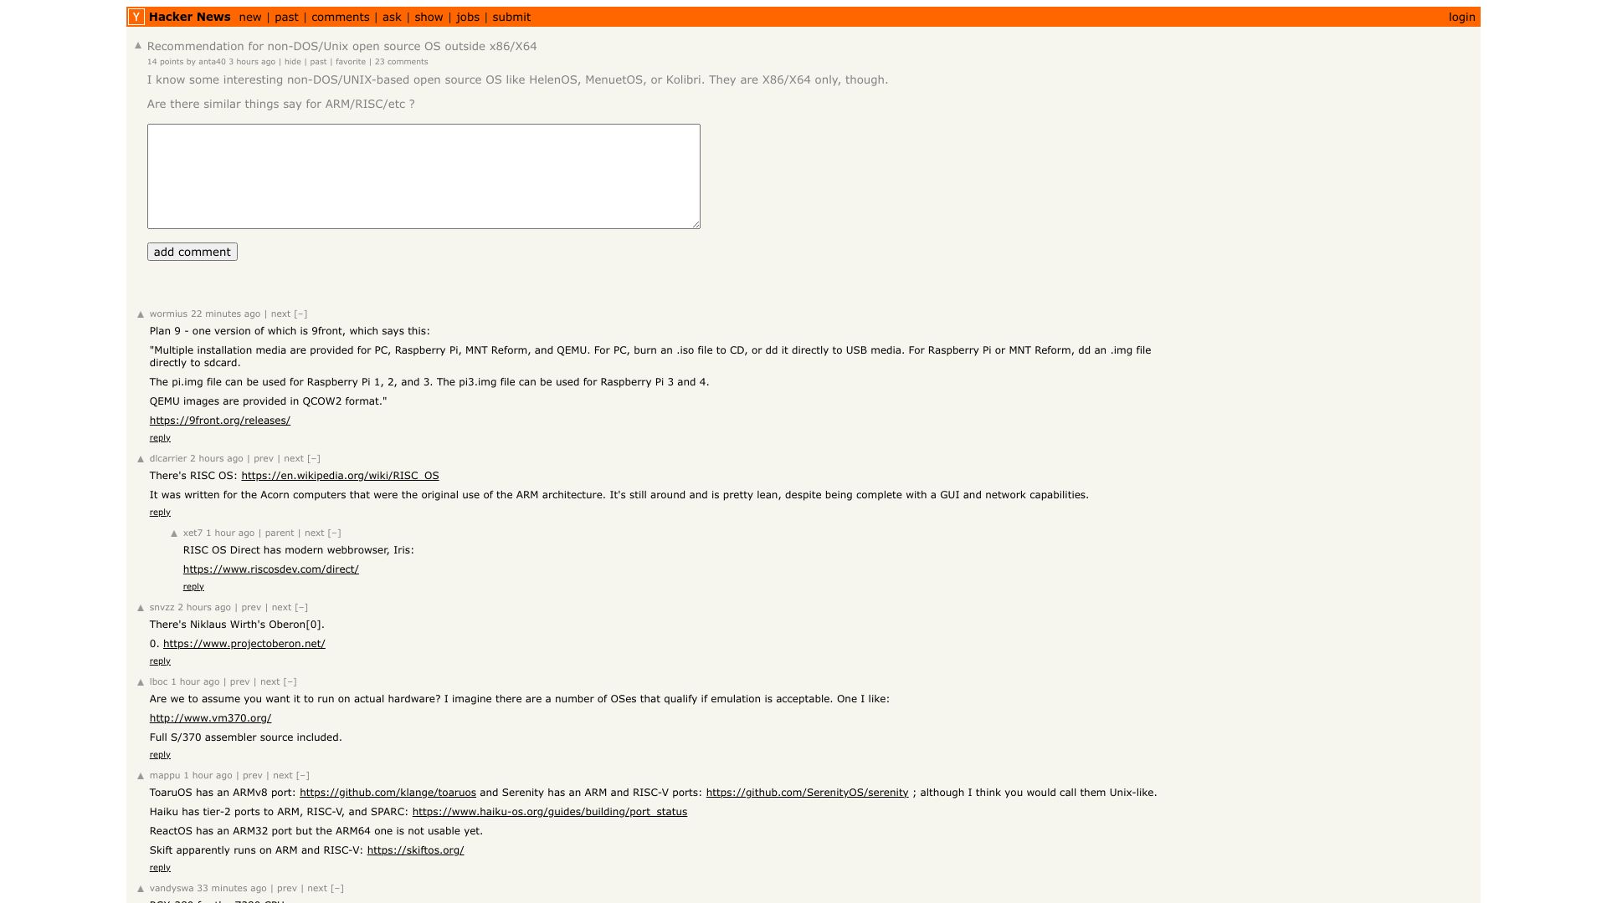Open the projectoberon.net link
The width and height of the screenshot is (1607, 903).
244,644
